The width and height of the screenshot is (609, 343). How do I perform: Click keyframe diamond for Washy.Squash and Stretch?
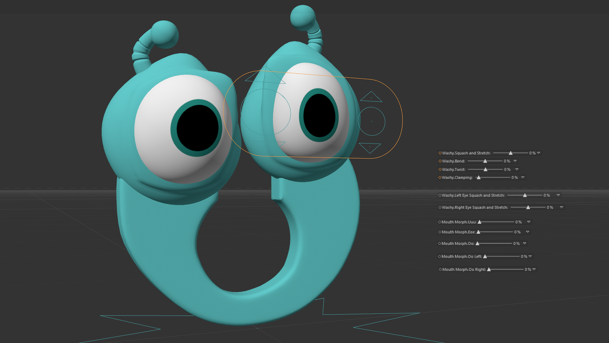[440, 153]
